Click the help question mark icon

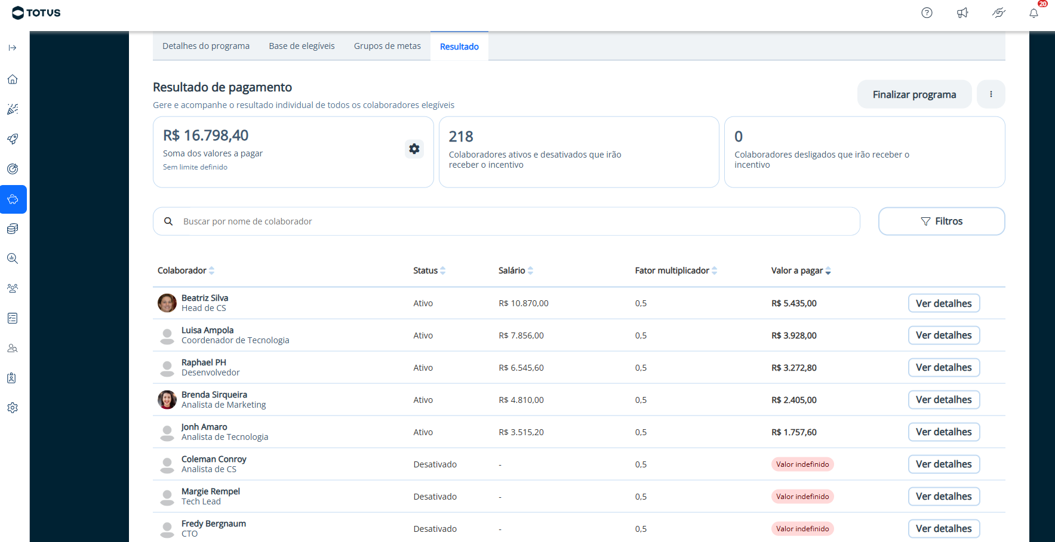coord(927,13)
